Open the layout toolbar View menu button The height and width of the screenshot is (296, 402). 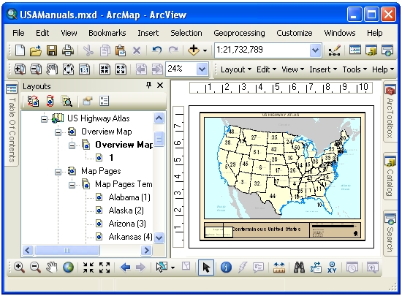[292, 69]
